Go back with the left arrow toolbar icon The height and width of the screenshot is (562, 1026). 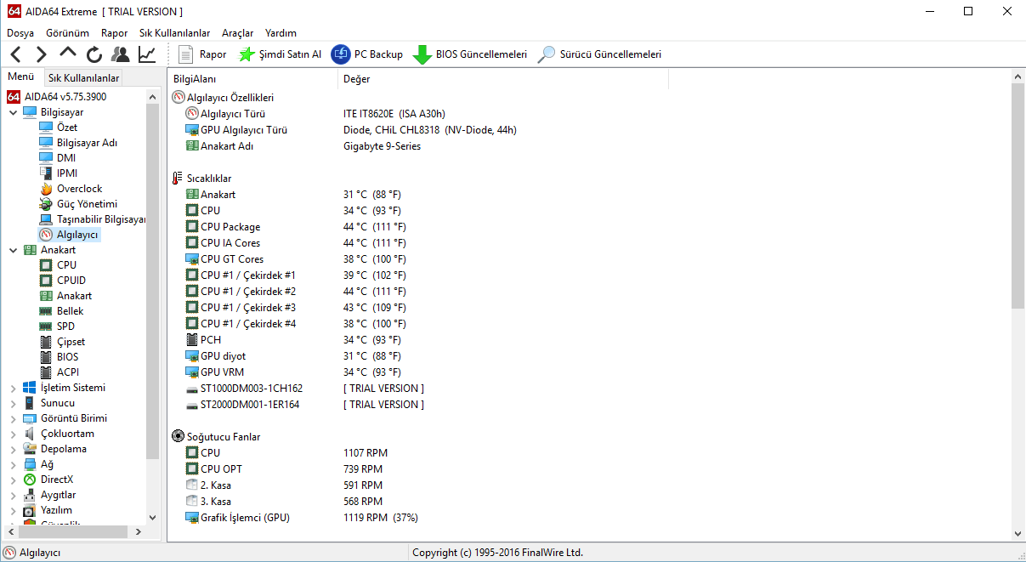tap(15, 54)
